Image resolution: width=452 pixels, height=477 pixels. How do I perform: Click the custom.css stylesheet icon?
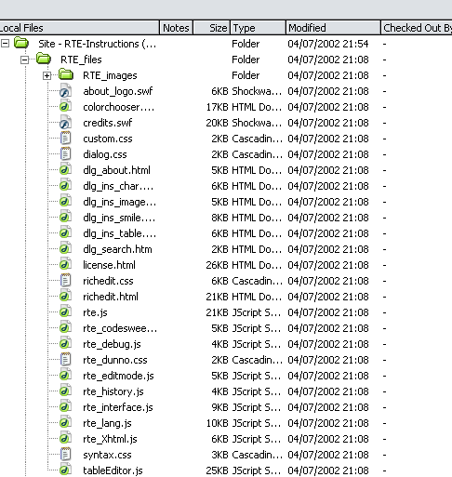(x=65, y=139)
